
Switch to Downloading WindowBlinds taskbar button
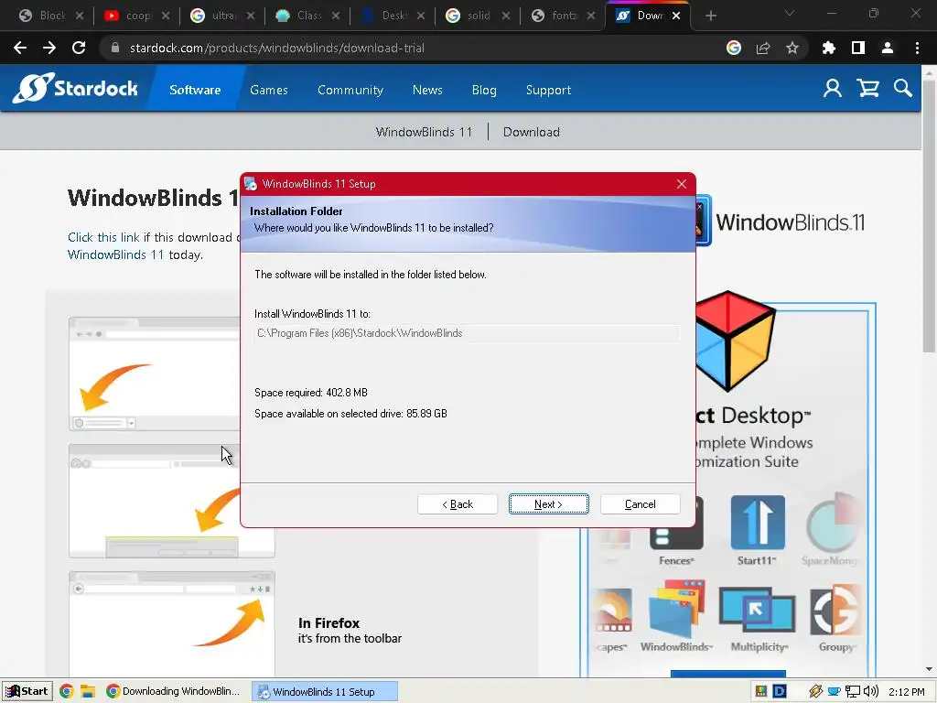(x=173, y=692)
